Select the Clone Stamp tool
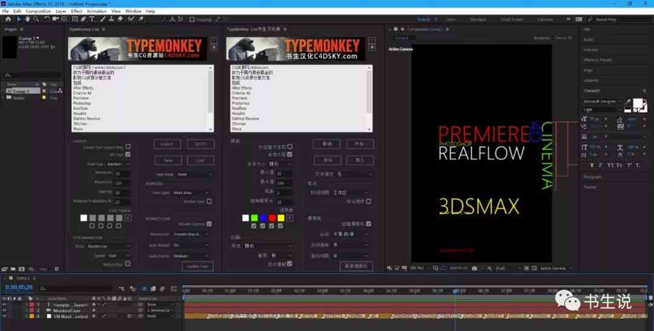Image resolution: width=654 pixels, height=331 pixels. click(111, 19)
